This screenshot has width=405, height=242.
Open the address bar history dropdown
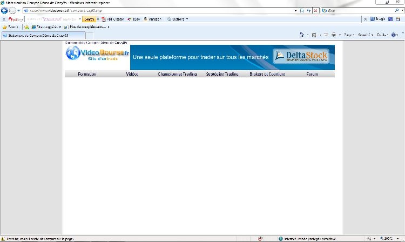[295, 11]
